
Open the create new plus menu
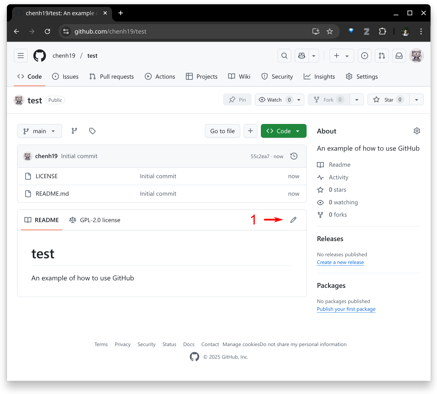coord(342,56)
